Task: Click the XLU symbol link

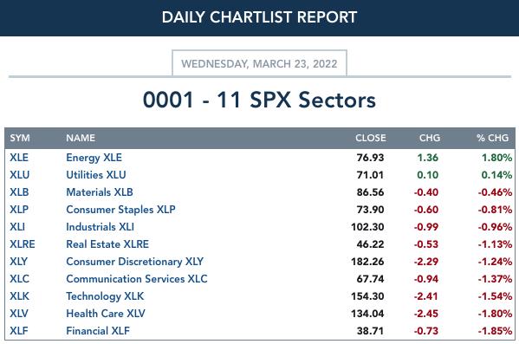Action: tap(20, 175)
